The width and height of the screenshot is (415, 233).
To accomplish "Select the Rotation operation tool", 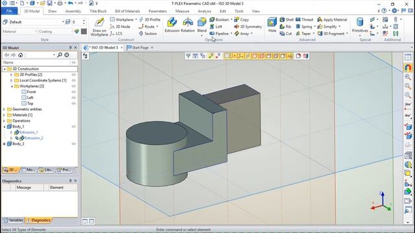I will tap(187, 25).
